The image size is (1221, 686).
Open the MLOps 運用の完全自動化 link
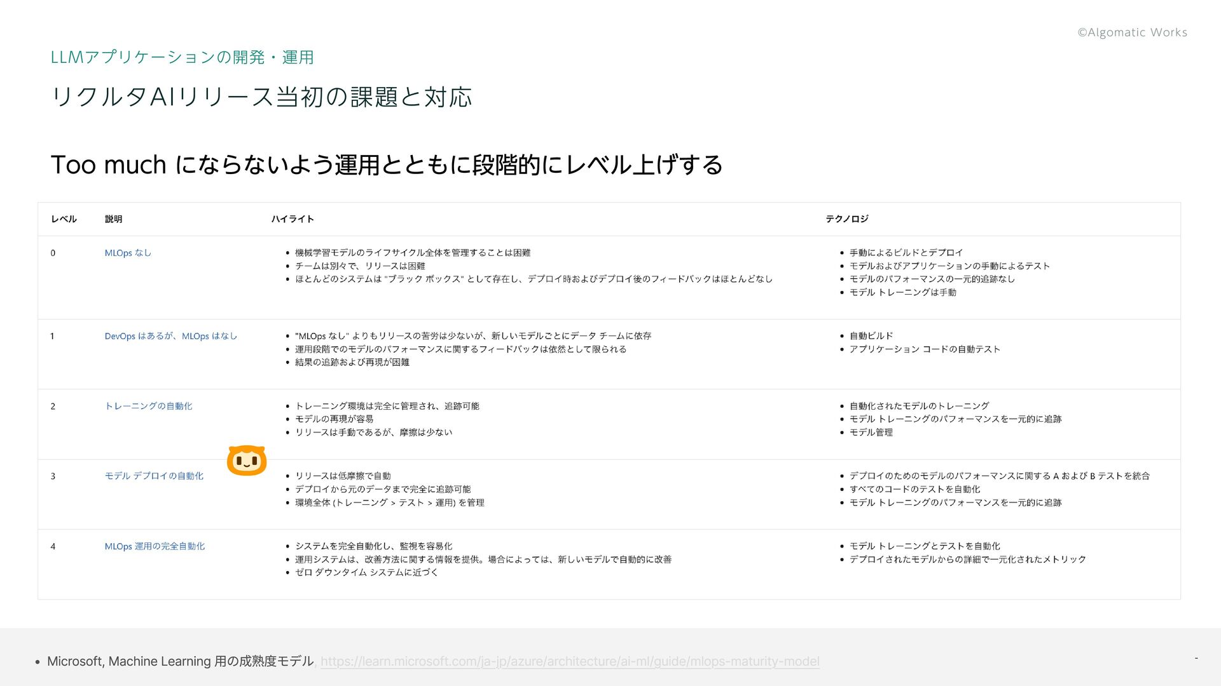click(x=155, y=546)
